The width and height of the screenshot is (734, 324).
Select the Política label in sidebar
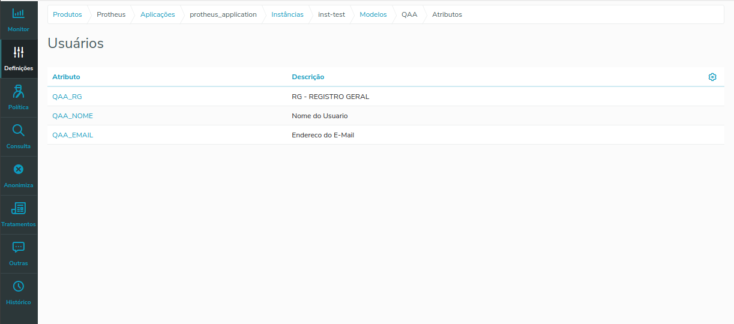tap(19, 107)
